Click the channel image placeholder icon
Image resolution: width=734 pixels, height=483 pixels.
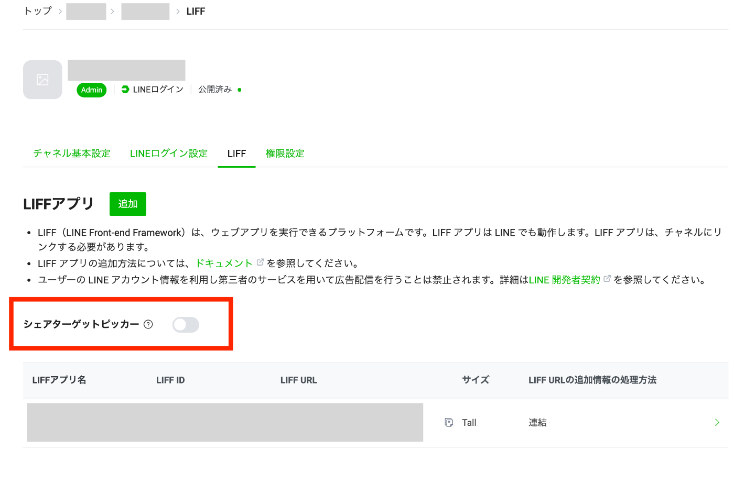(42, 80)
